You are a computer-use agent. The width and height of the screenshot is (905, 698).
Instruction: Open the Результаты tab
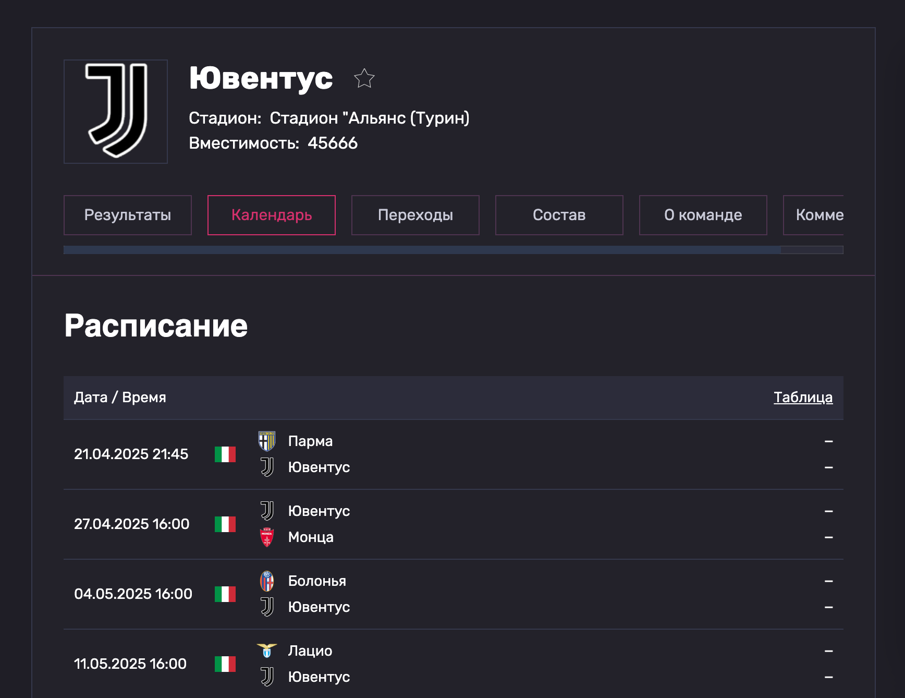128,215
